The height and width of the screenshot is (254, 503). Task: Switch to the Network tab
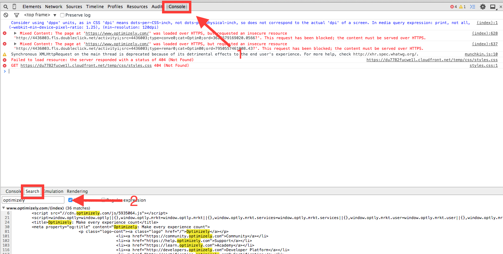pos(53,7)
